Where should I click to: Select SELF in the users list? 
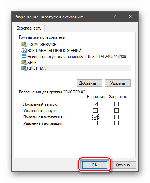coord(75,62)
